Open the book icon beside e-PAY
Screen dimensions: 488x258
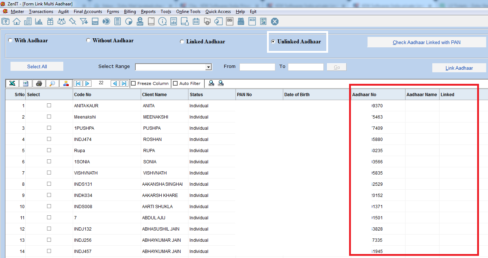[151, 21]
